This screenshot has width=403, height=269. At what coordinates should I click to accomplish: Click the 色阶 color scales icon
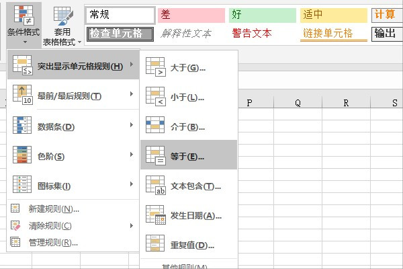22,156
